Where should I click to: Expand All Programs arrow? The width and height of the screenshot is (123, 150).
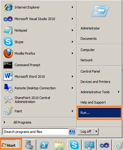click(4, 122)
